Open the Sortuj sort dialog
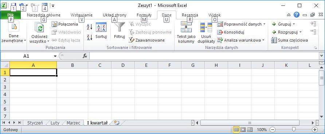This screenshot has height=134, width=325. pyautogui.click(x=101, y=31)
